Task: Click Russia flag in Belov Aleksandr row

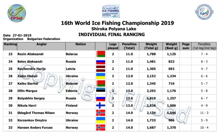Action: [101, 61]
